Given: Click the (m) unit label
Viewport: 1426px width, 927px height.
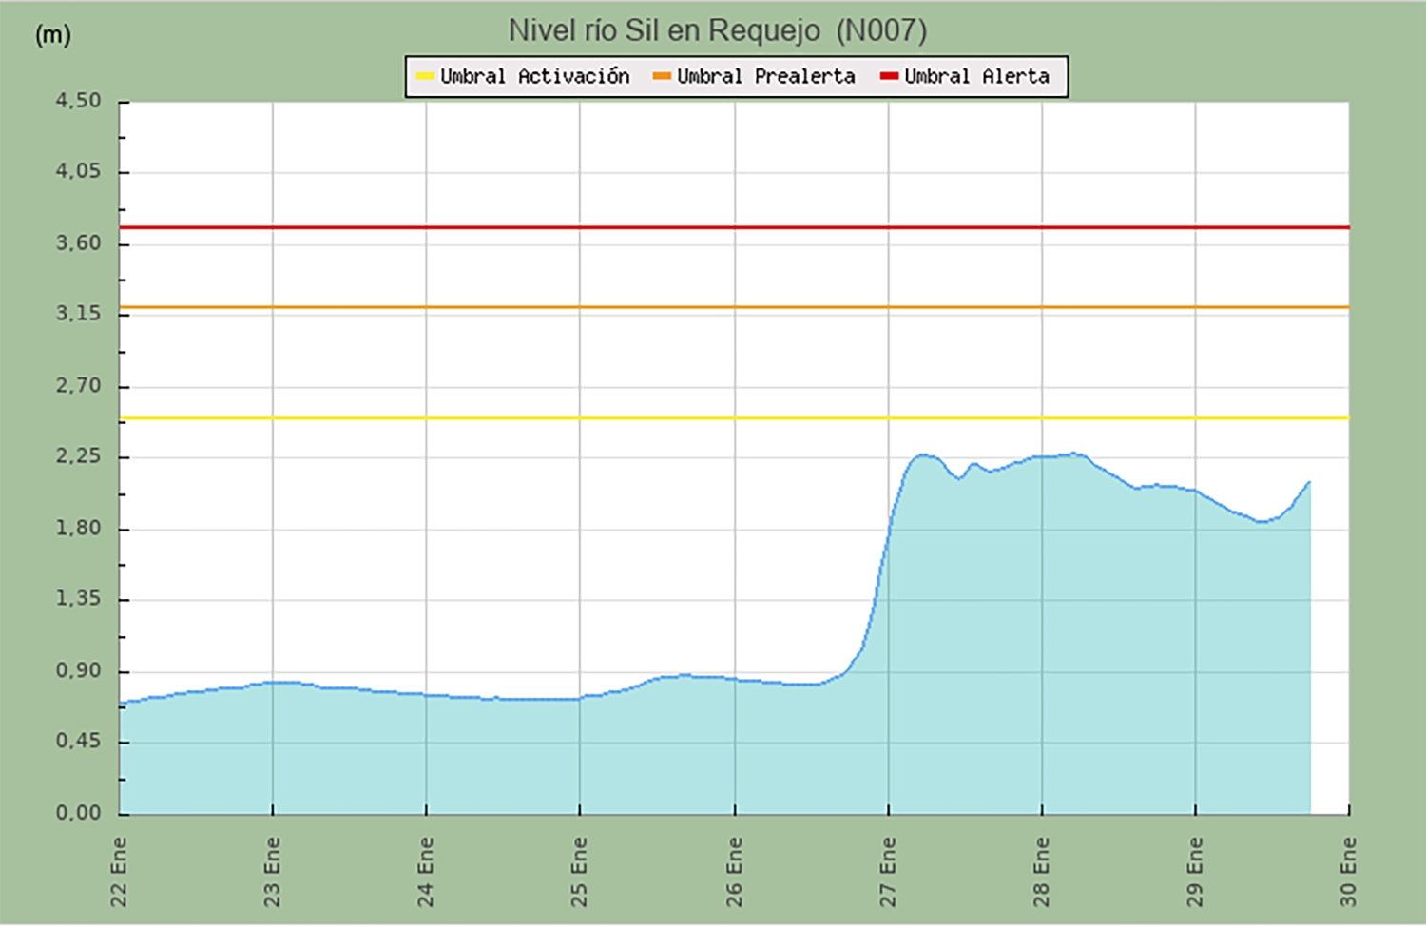Looking at the screenshot, I should coord(53,35).
